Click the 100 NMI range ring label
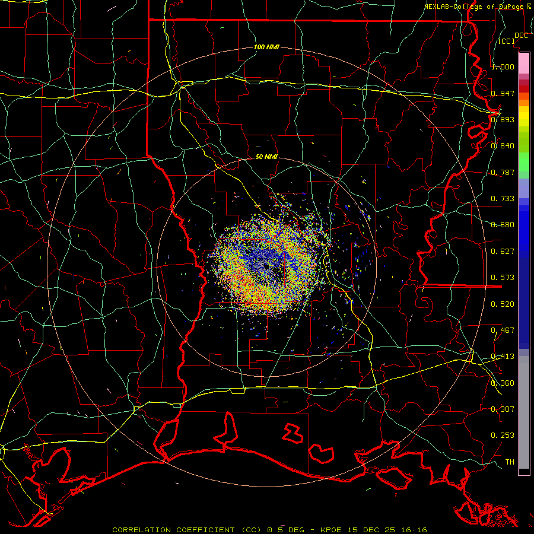The image size is (534, 534). (x=266, y=47)
